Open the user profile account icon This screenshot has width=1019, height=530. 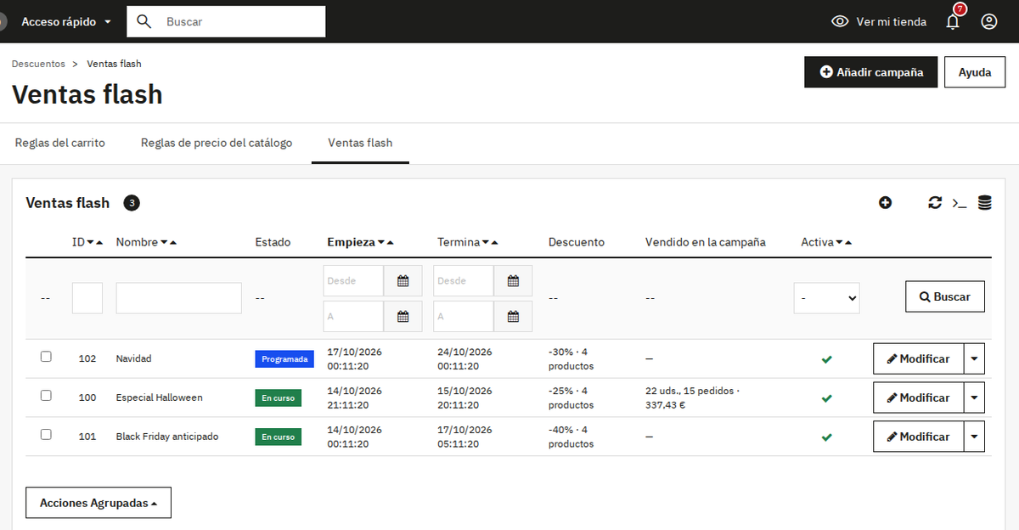[x=989, y=22]
